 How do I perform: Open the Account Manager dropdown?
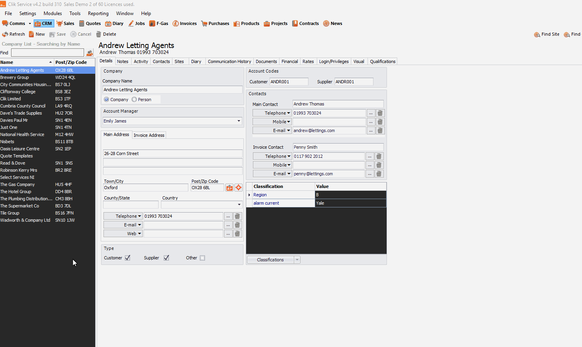pyautogui.click(x=239, y=121)
